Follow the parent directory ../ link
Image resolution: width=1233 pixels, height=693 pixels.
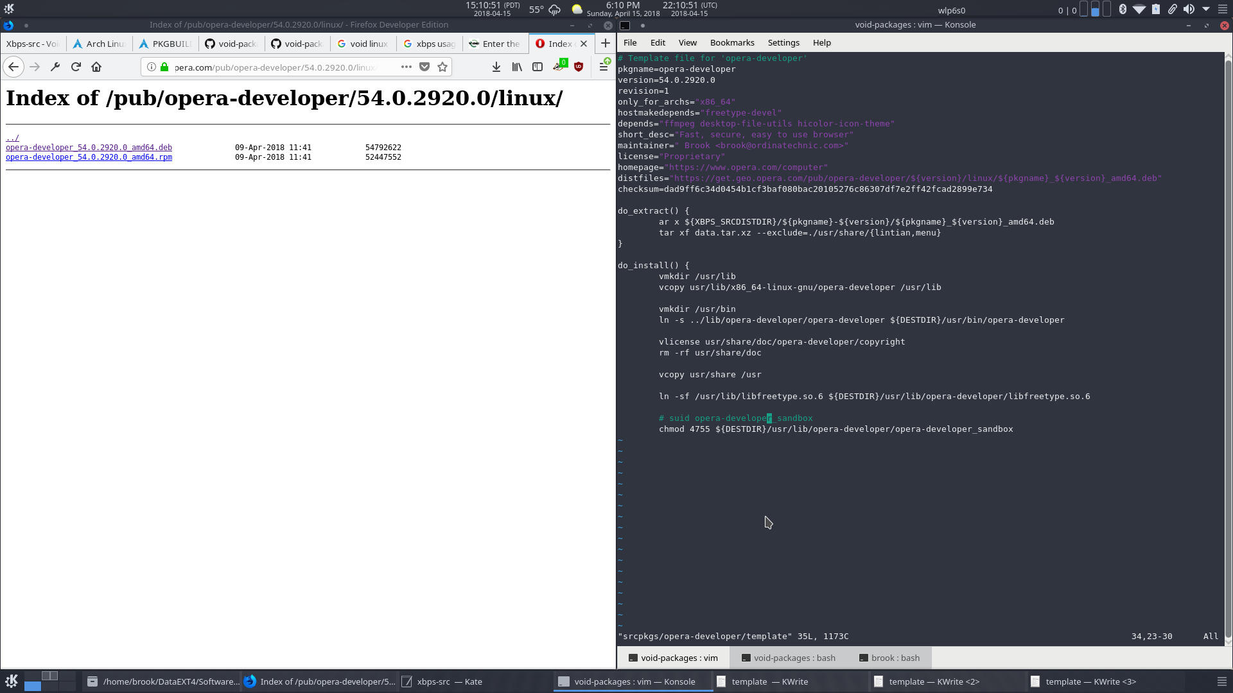[12, 138]
